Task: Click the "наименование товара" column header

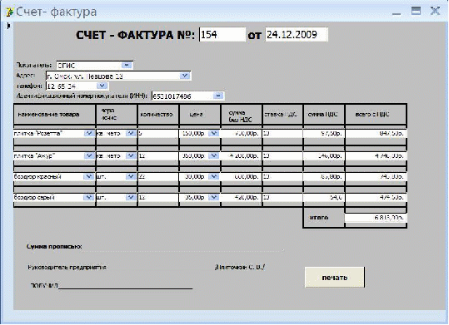Action: (48, 115)
